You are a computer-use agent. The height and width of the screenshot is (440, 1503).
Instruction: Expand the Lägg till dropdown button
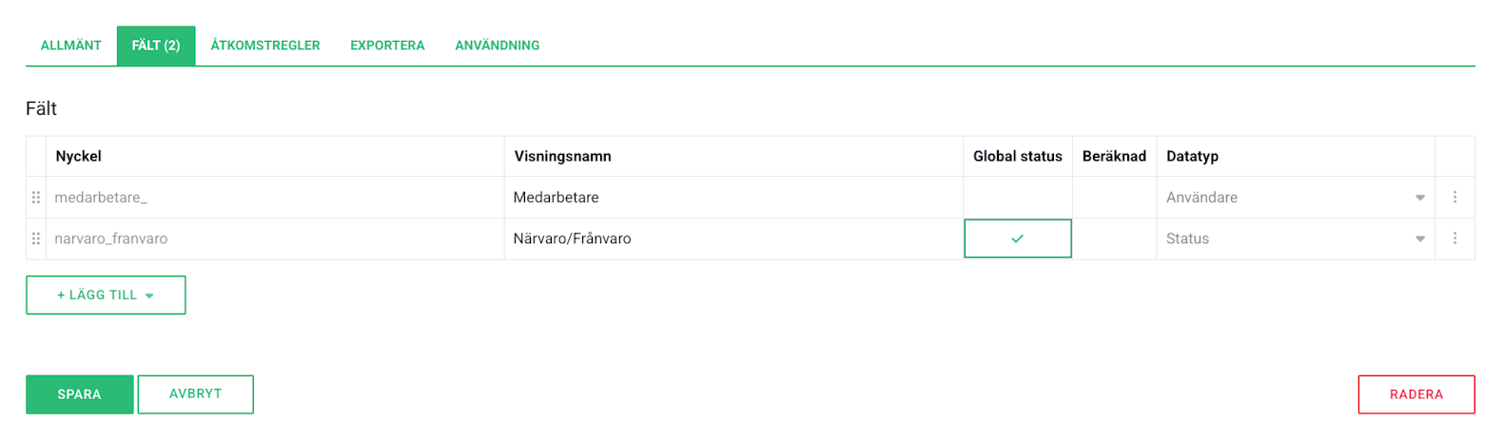coord(106,296)
